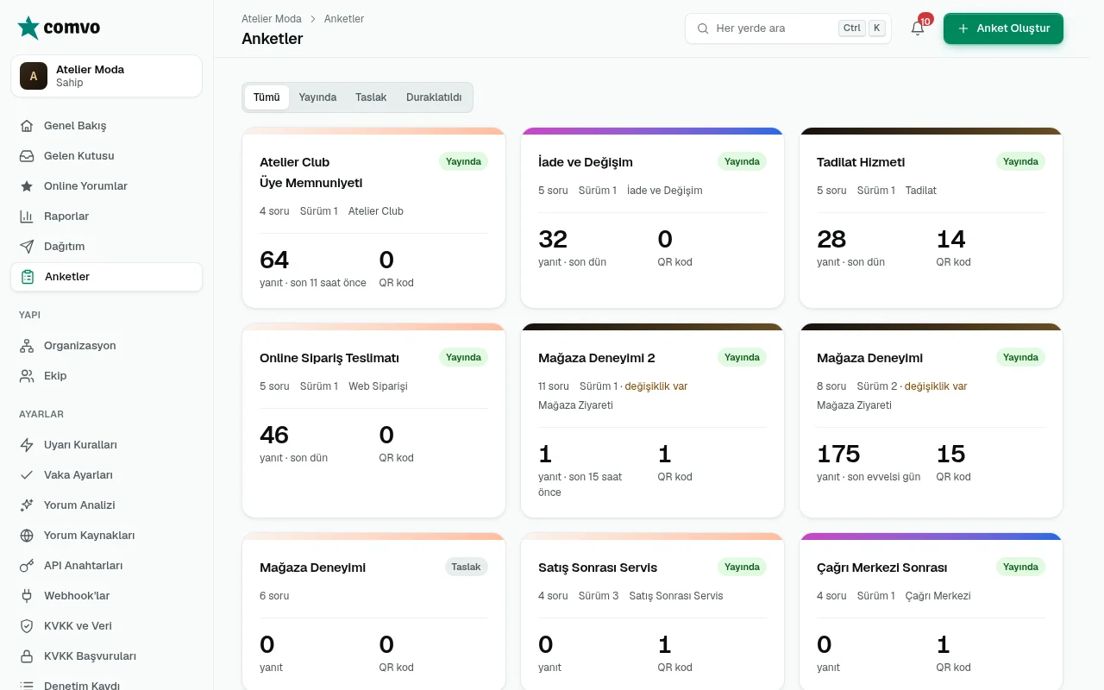Open Dağıtım paper plane icon
Screen dimensions: 1104x690
[x=27, y=247]
